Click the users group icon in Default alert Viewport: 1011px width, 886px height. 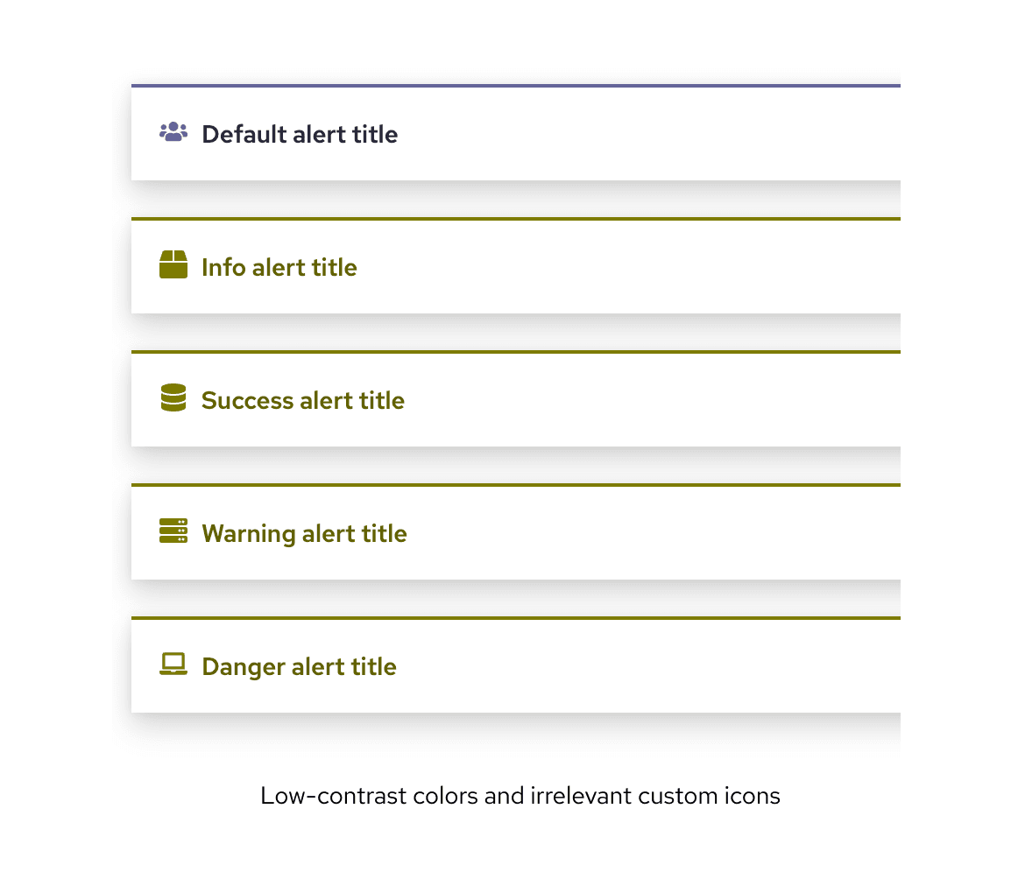(173, 132)
